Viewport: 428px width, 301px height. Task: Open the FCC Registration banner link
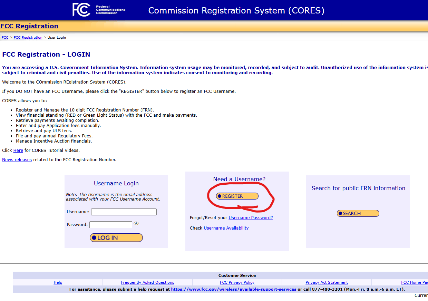coord(29,26)
